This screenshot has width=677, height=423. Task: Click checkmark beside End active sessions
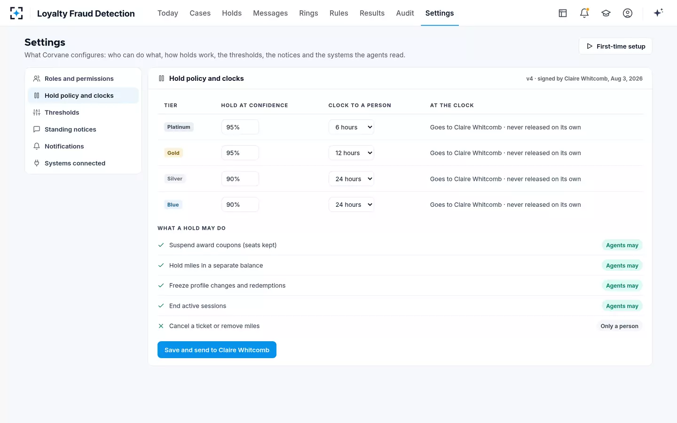click(x=161, y=305)
